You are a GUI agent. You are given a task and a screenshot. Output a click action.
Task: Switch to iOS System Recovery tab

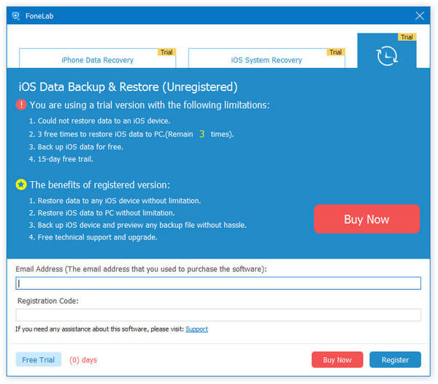(266, 58)
